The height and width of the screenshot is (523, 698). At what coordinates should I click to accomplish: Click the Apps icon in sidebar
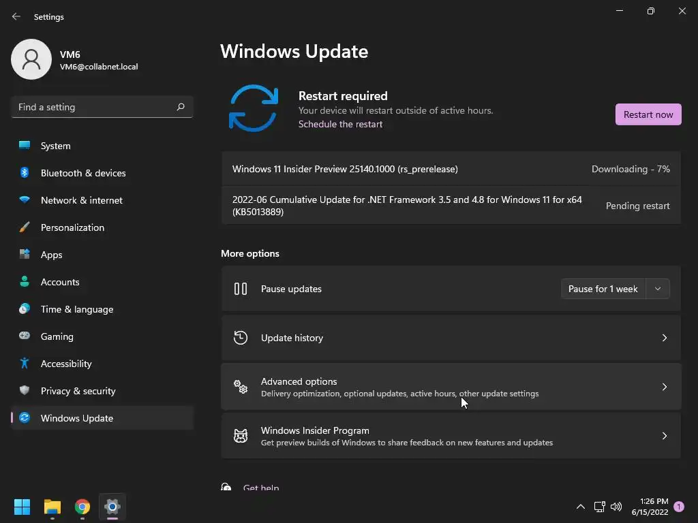[x=25, y=255]
